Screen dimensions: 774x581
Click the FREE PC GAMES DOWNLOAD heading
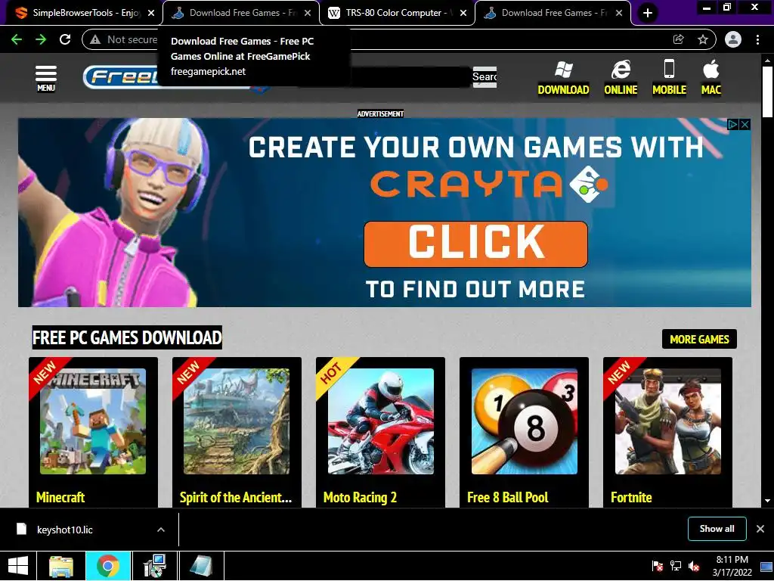coord(127,337)
